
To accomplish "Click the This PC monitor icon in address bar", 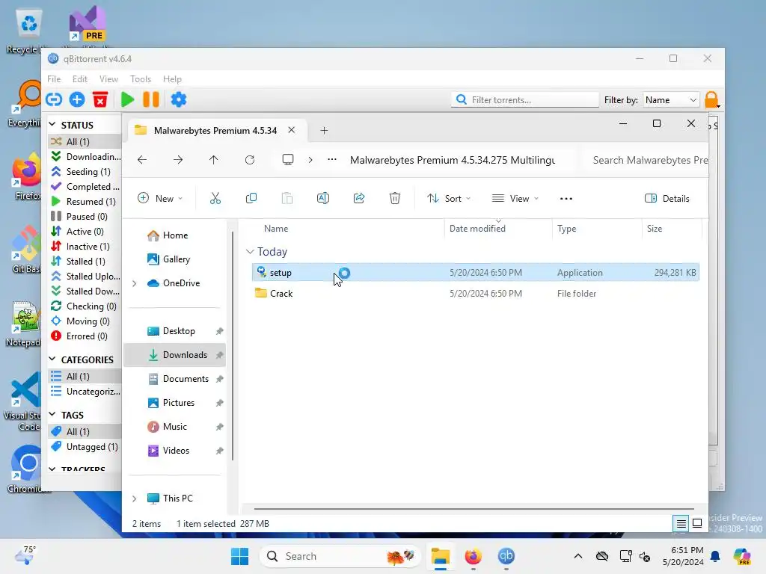I will point(288,160).
